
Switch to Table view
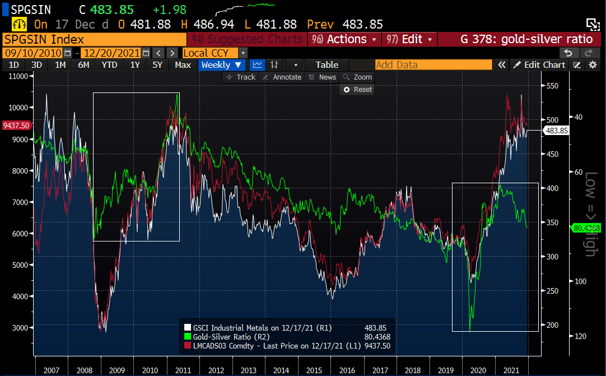[x=327, y=65]
